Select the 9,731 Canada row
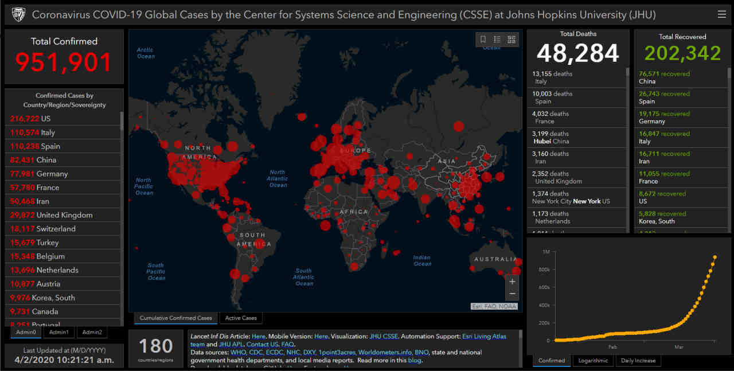Image resolution: width=734 pixels, height=371 pixels. tap(64, 311)
